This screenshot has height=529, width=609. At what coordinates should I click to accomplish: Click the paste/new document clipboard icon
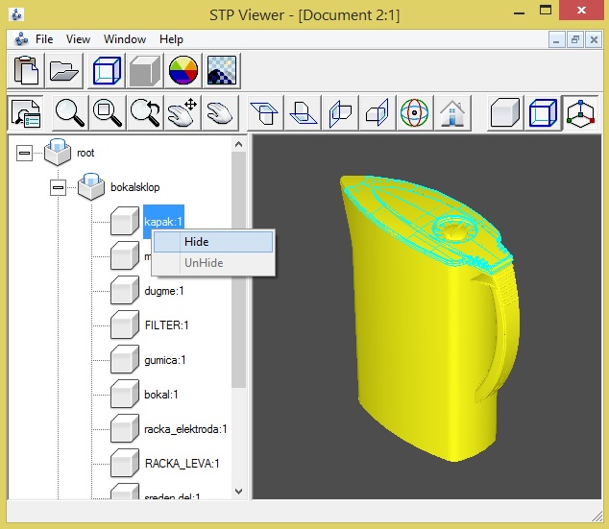tap(26, 71)
